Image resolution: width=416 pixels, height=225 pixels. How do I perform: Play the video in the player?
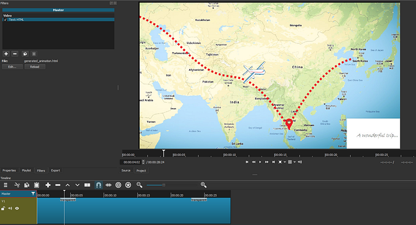point(260,162)
